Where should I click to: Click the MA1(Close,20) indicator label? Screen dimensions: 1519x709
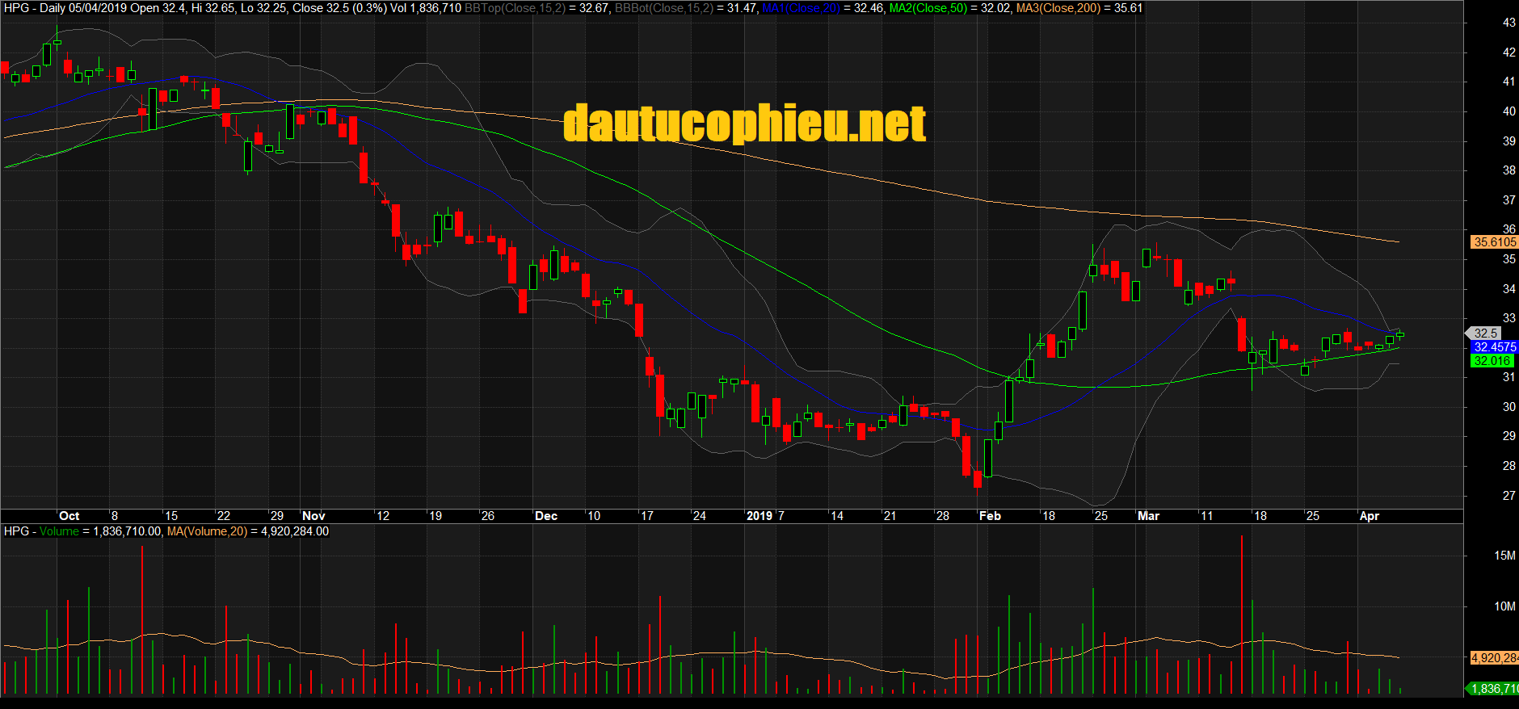tap(801, 8)
